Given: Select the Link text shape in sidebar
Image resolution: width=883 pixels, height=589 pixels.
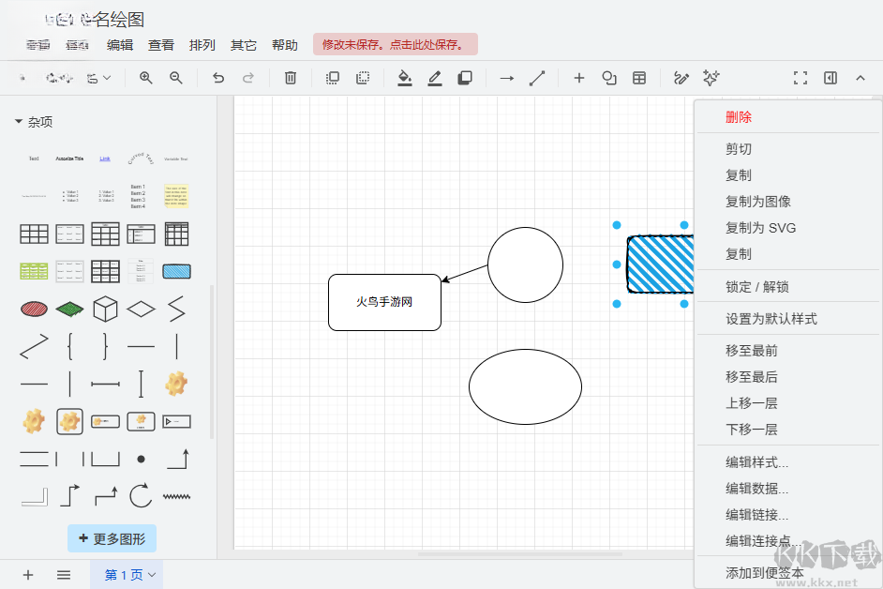Looking at the screenshot, I should [105, 159].
